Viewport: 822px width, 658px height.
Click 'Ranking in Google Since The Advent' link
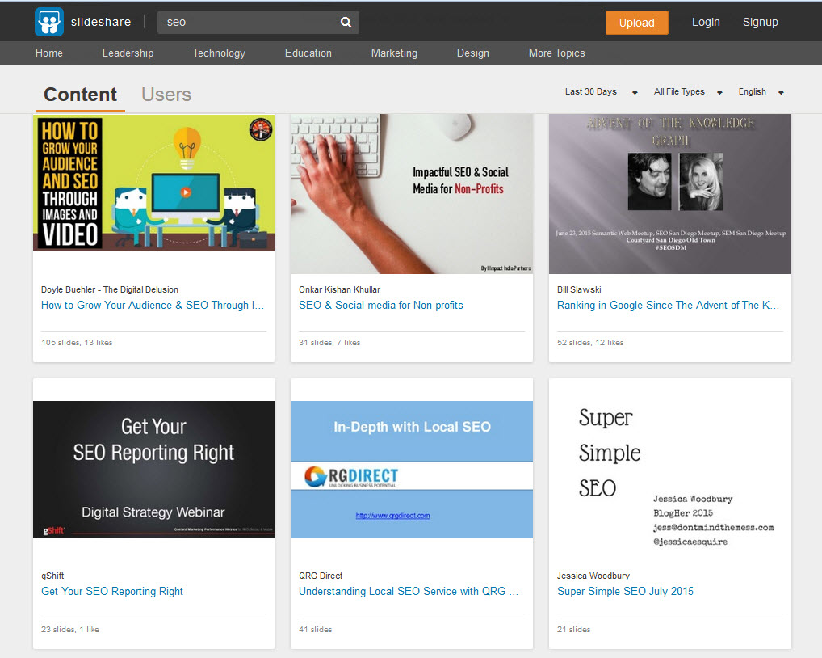(x=668, y=306)
